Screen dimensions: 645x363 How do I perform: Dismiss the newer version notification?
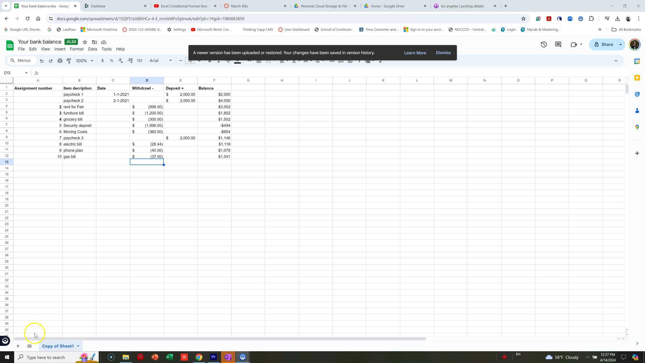(443, 53)
